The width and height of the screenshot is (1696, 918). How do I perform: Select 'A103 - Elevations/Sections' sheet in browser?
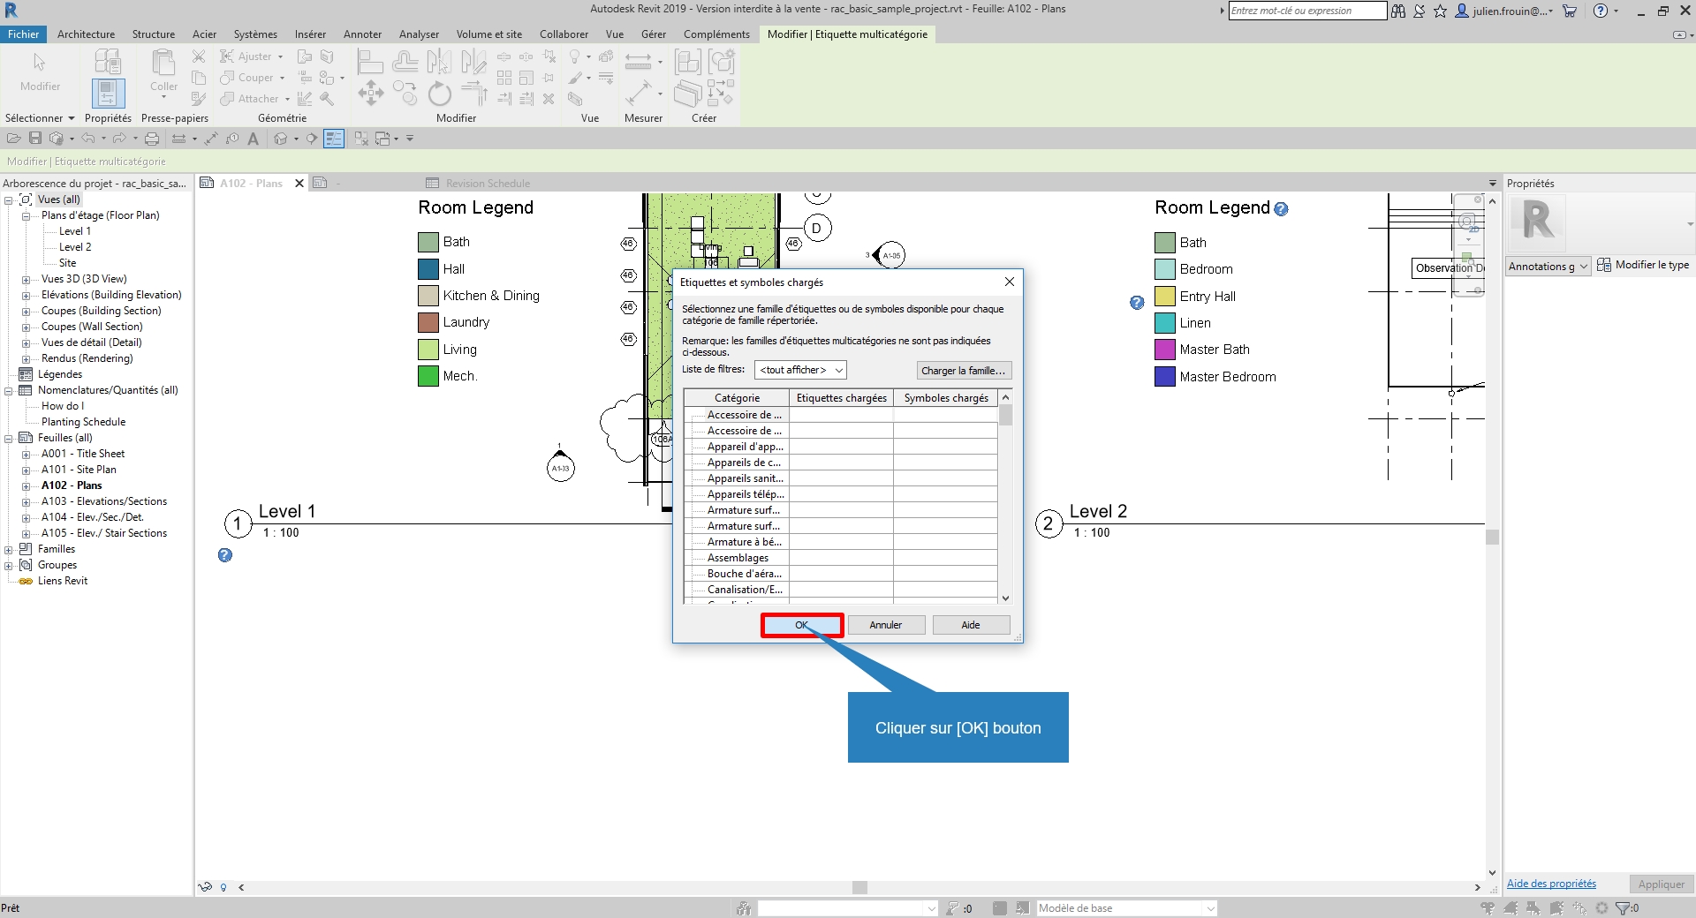pyautogui.click(x=103, y=501)
